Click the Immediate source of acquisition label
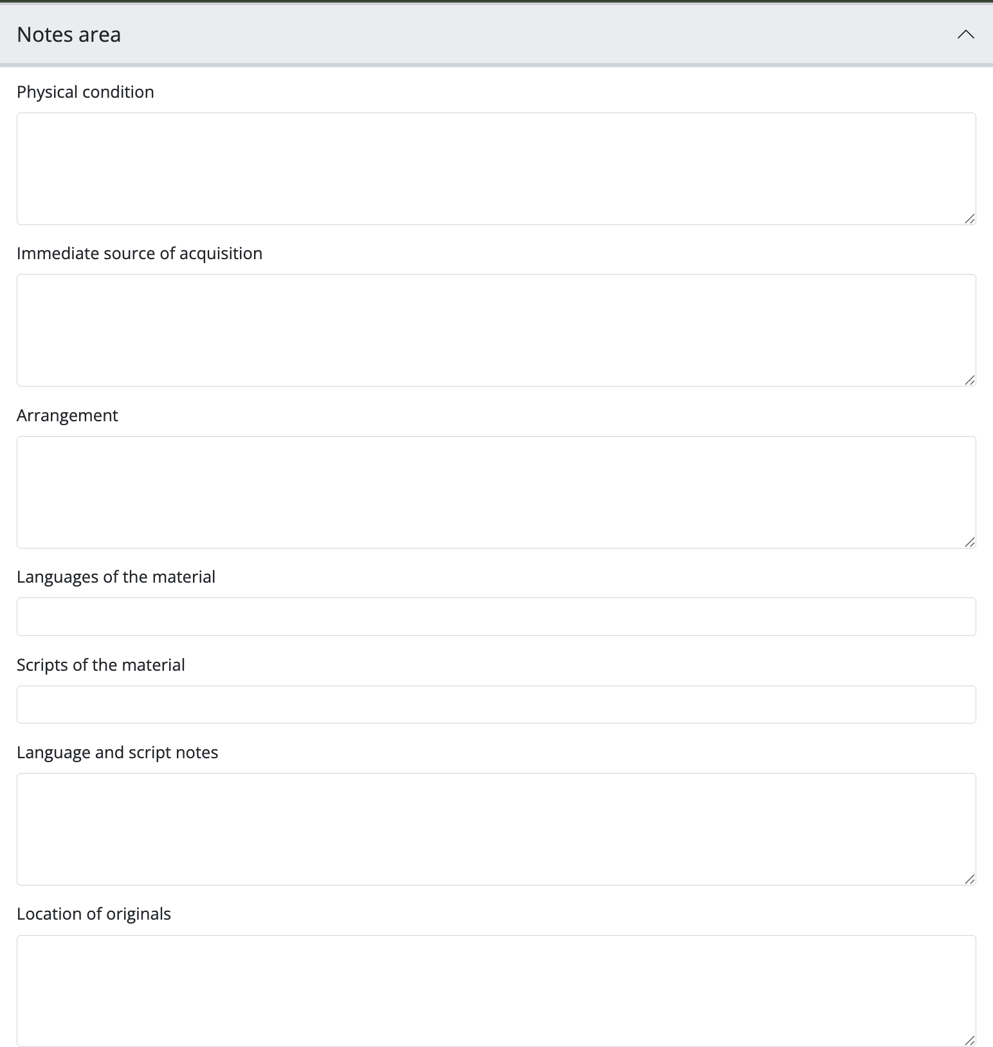This screenshot has height=1047, width=993. click(x=140, y=253)
